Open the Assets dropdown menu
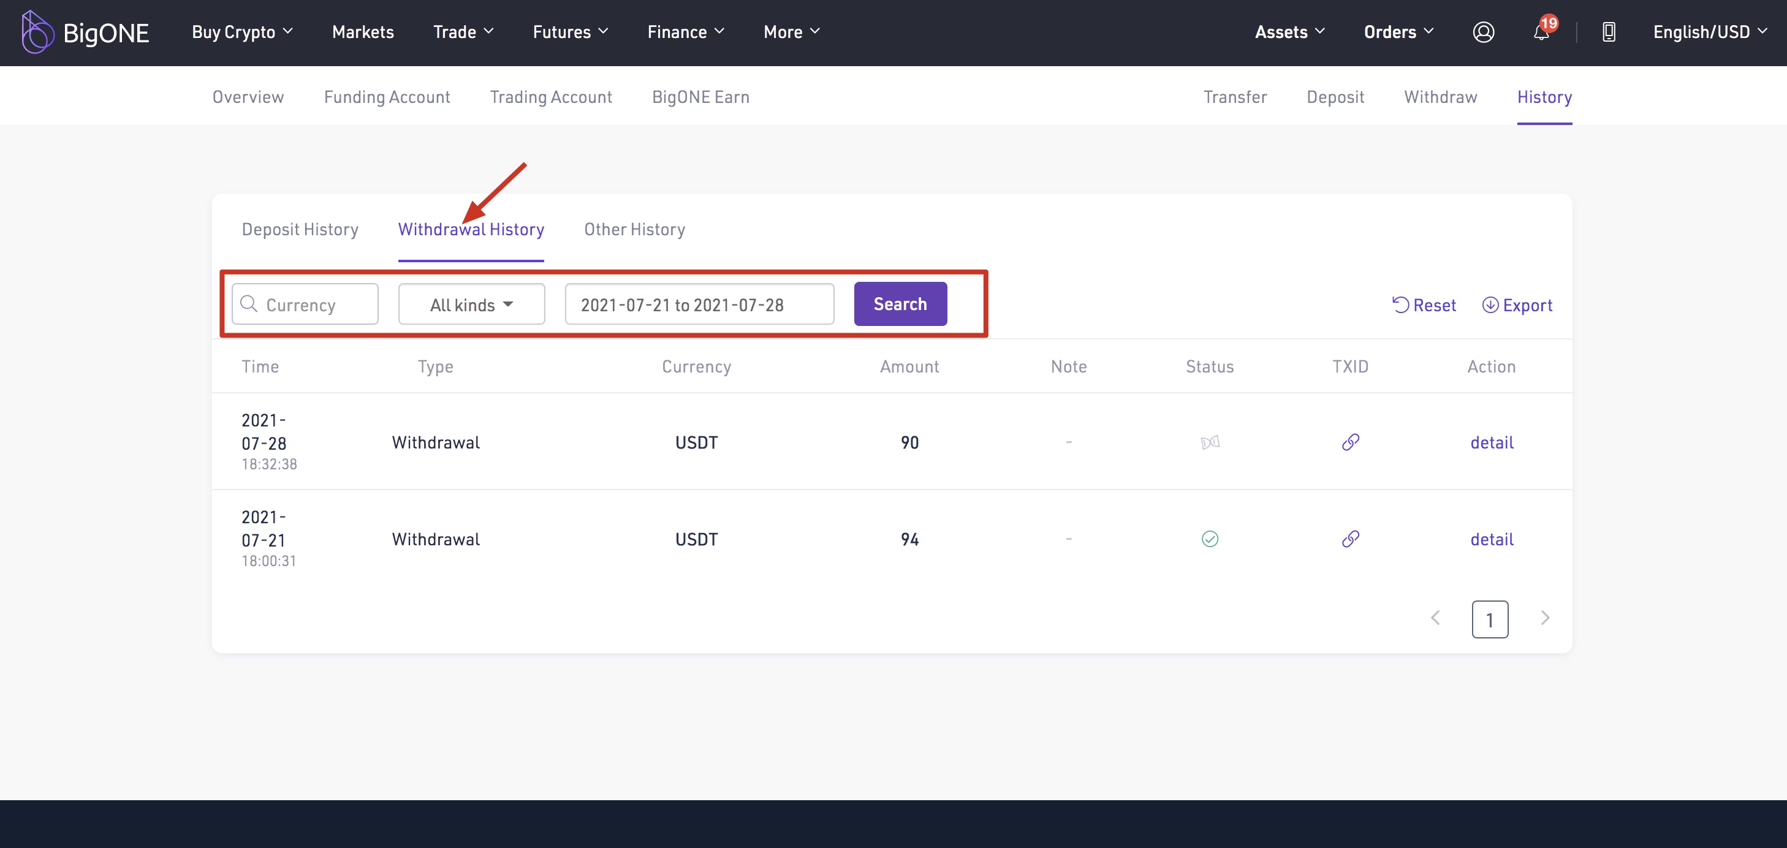The image size is (1787, 848). pyautogui.click(x=1289, y=32)
